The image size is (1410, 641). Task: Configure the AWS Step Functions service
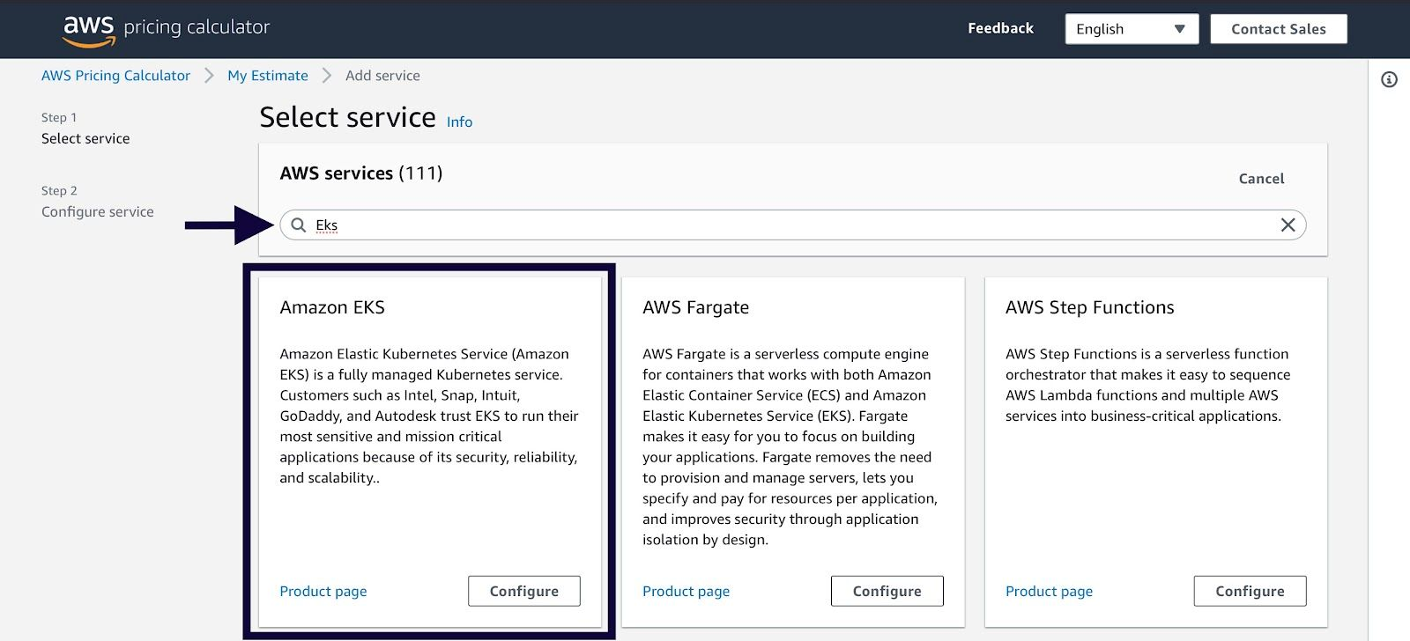click(x=1250, y=591)
